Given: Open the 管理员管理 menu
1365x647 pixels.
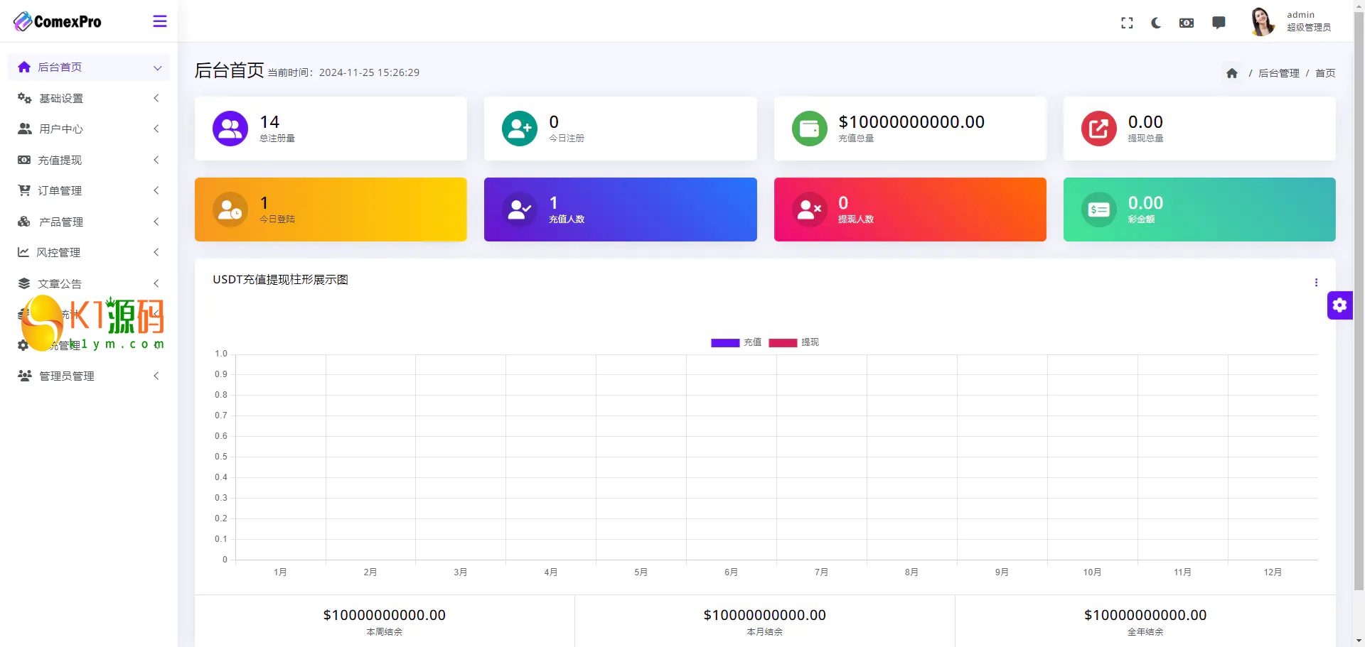Looking at the screenshot, I should 89,376.
